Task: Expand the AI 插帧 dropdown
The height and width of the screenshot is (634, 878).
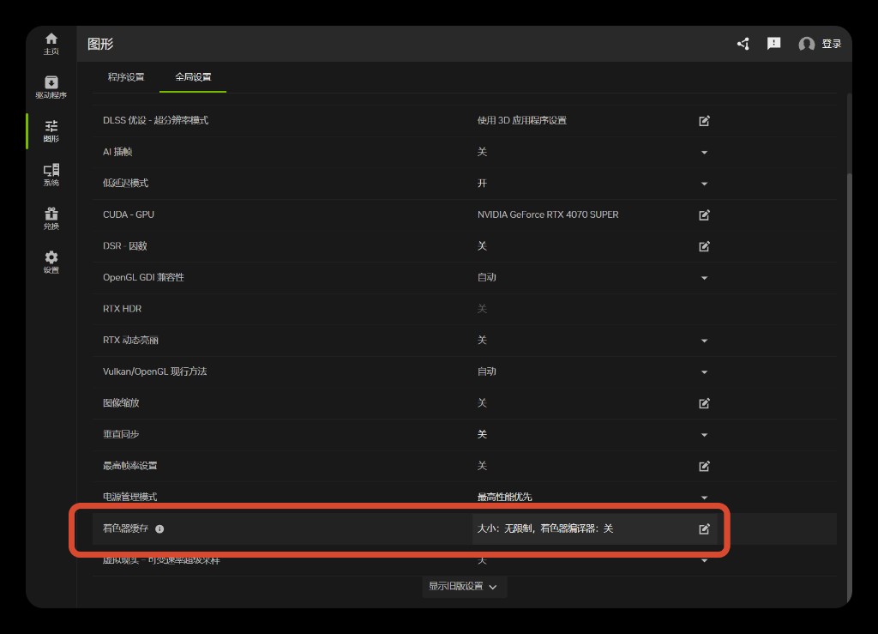Action: [x=704, y=153]
